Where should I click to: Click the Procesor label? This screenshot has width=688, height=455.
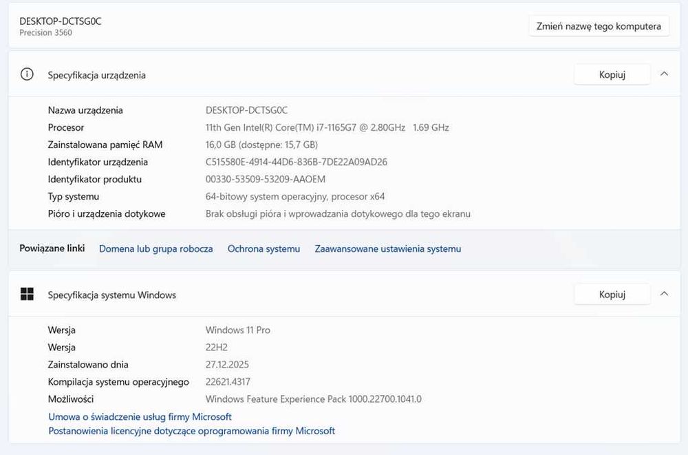coord(66,127)
